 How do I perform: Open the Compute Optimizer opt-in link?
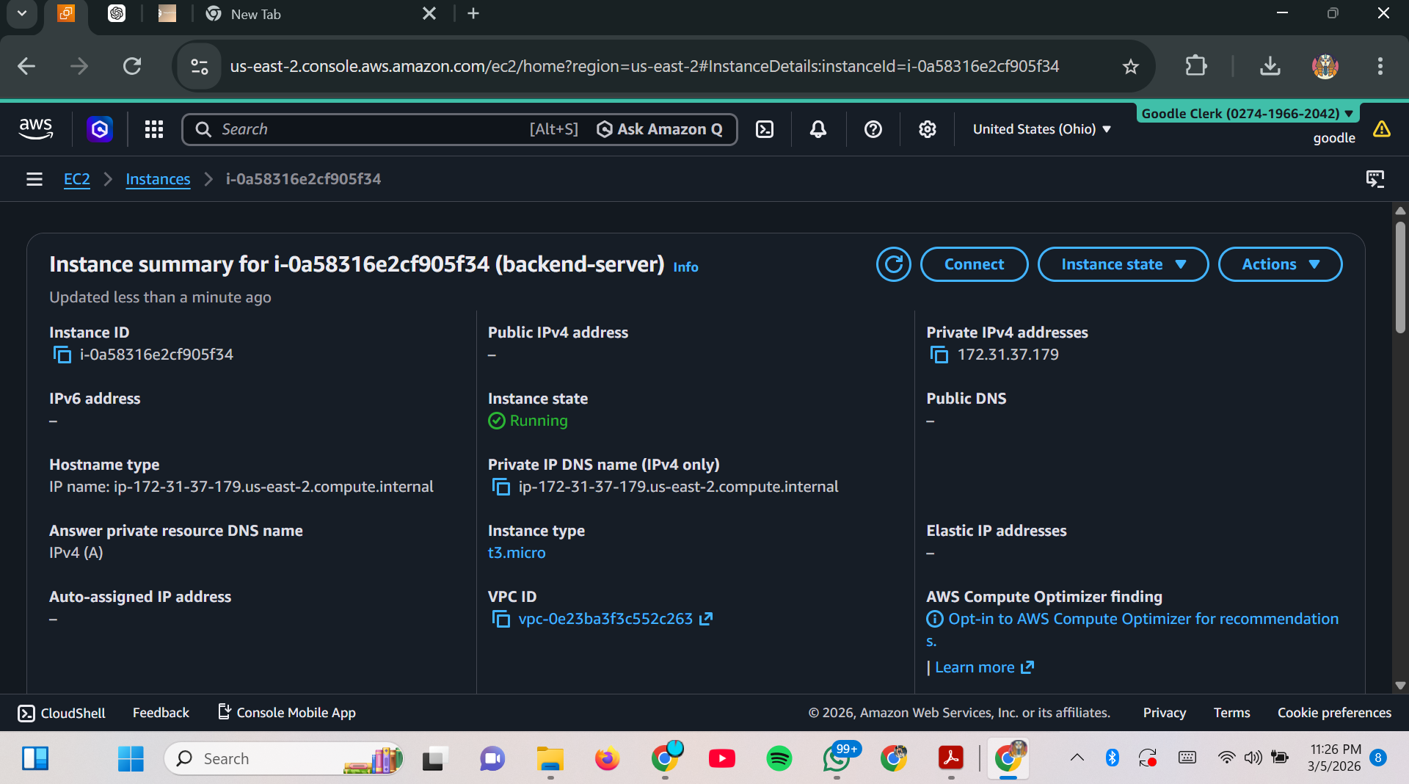pyautogui.click(x=1143, y=619)
